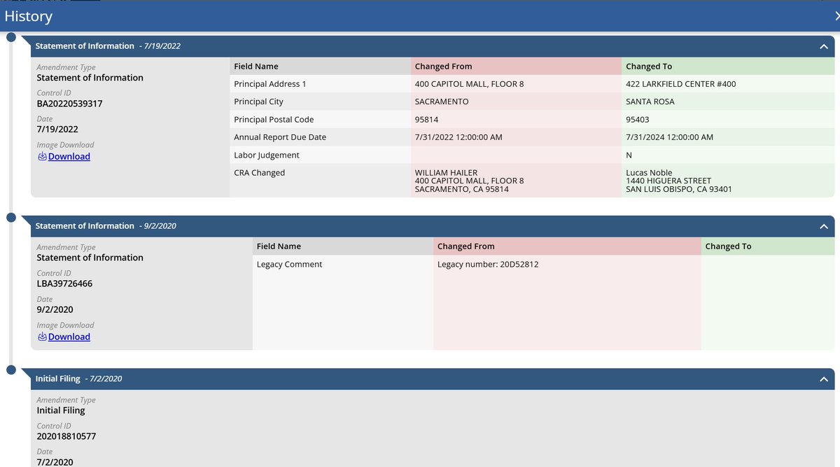Select the value 400 CAPITOL MALL, FLOOR 8 in Principal Address row
The width and height of the screenshot is (840, 467).
point(469,84)
